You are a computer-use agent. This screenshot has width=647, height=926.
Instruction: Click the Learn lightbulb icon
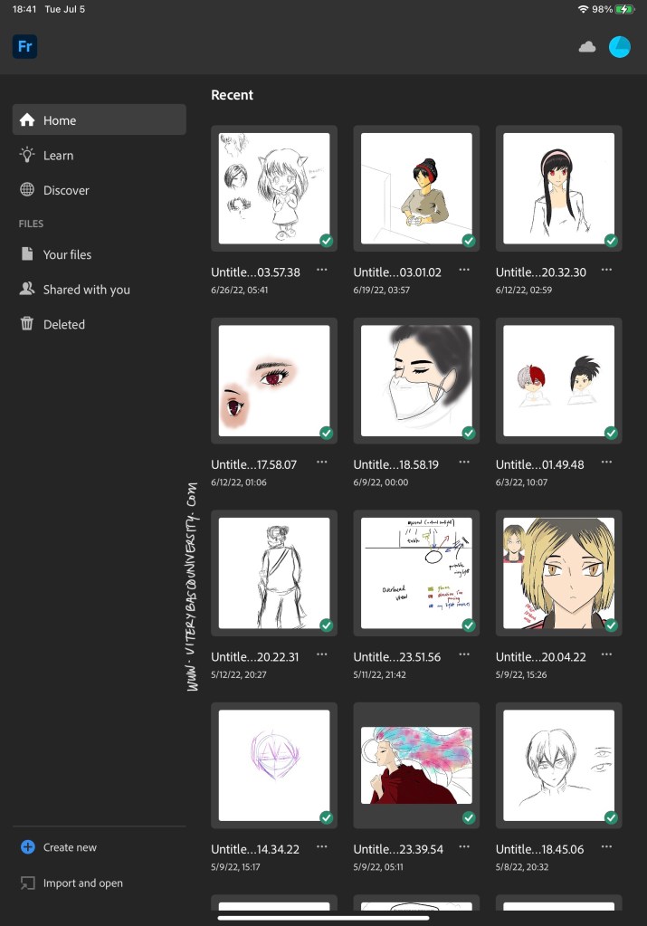tap(27, 155)
